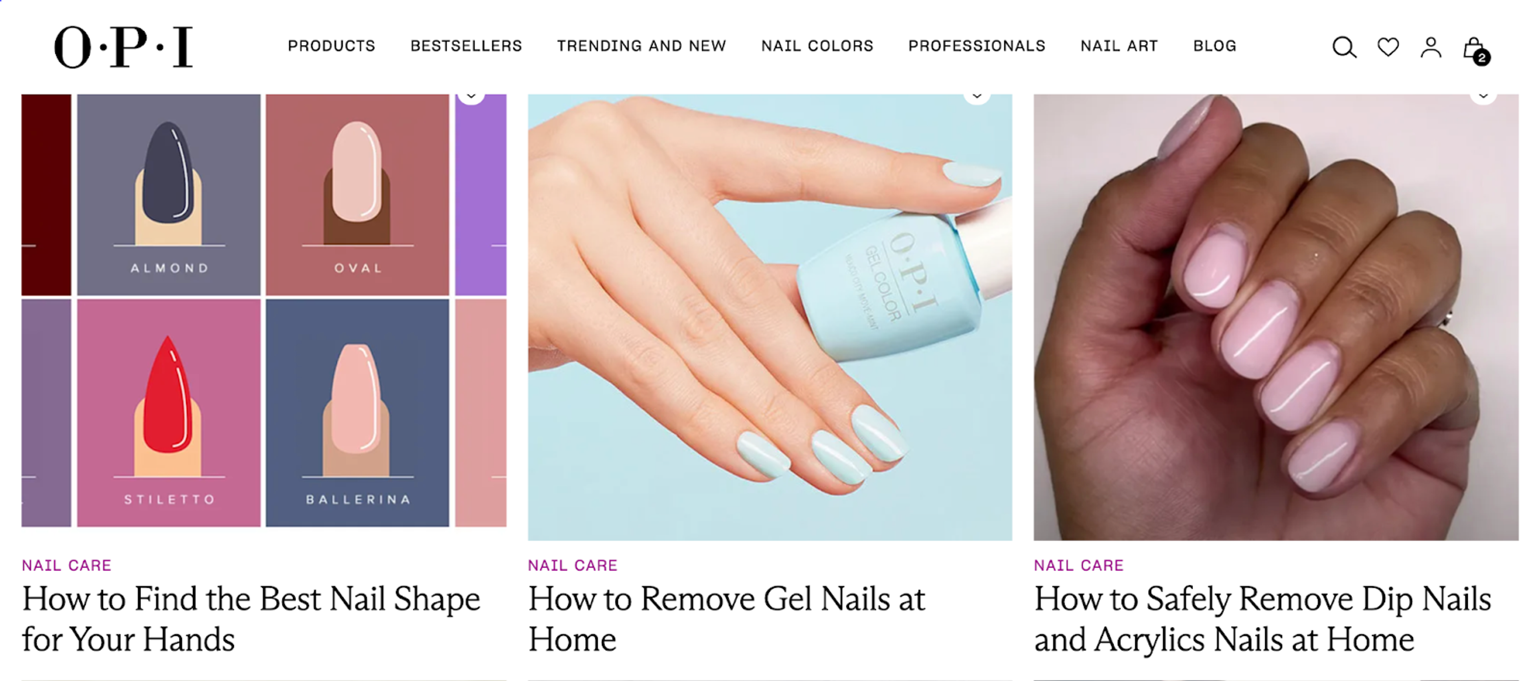1540x681 pixels.
Task: Open the wishlist heart icon
Action: tap(1388, 46)
